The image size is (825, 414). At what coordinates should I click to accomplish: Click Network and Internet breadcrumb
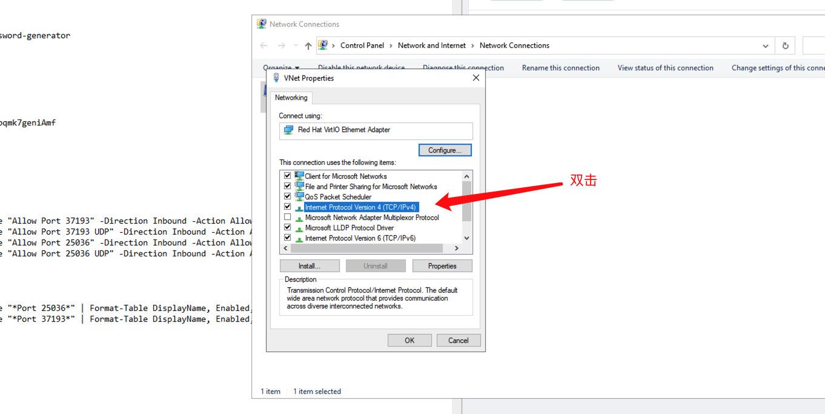tap(432, 45)
